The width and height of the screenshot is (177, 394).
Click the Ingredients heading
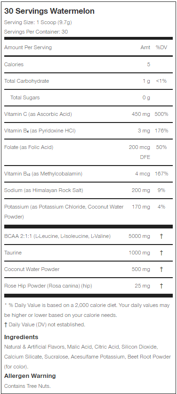click(x=21, y=337)
